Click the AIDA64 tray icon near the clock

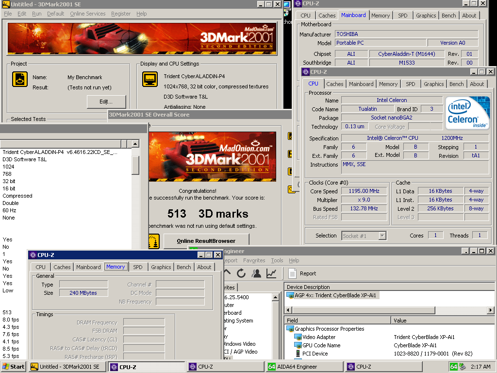tap(454, 367)
